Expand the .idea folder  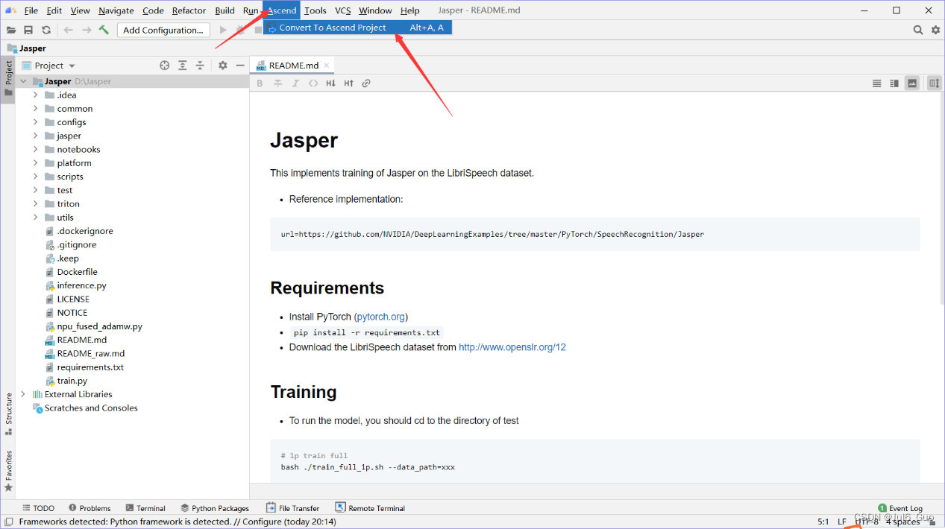tap(35, 95)
